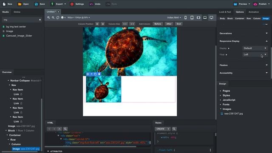Open a design with the Open folder icon
Screen dimensions: 272x153
(20, 4)
